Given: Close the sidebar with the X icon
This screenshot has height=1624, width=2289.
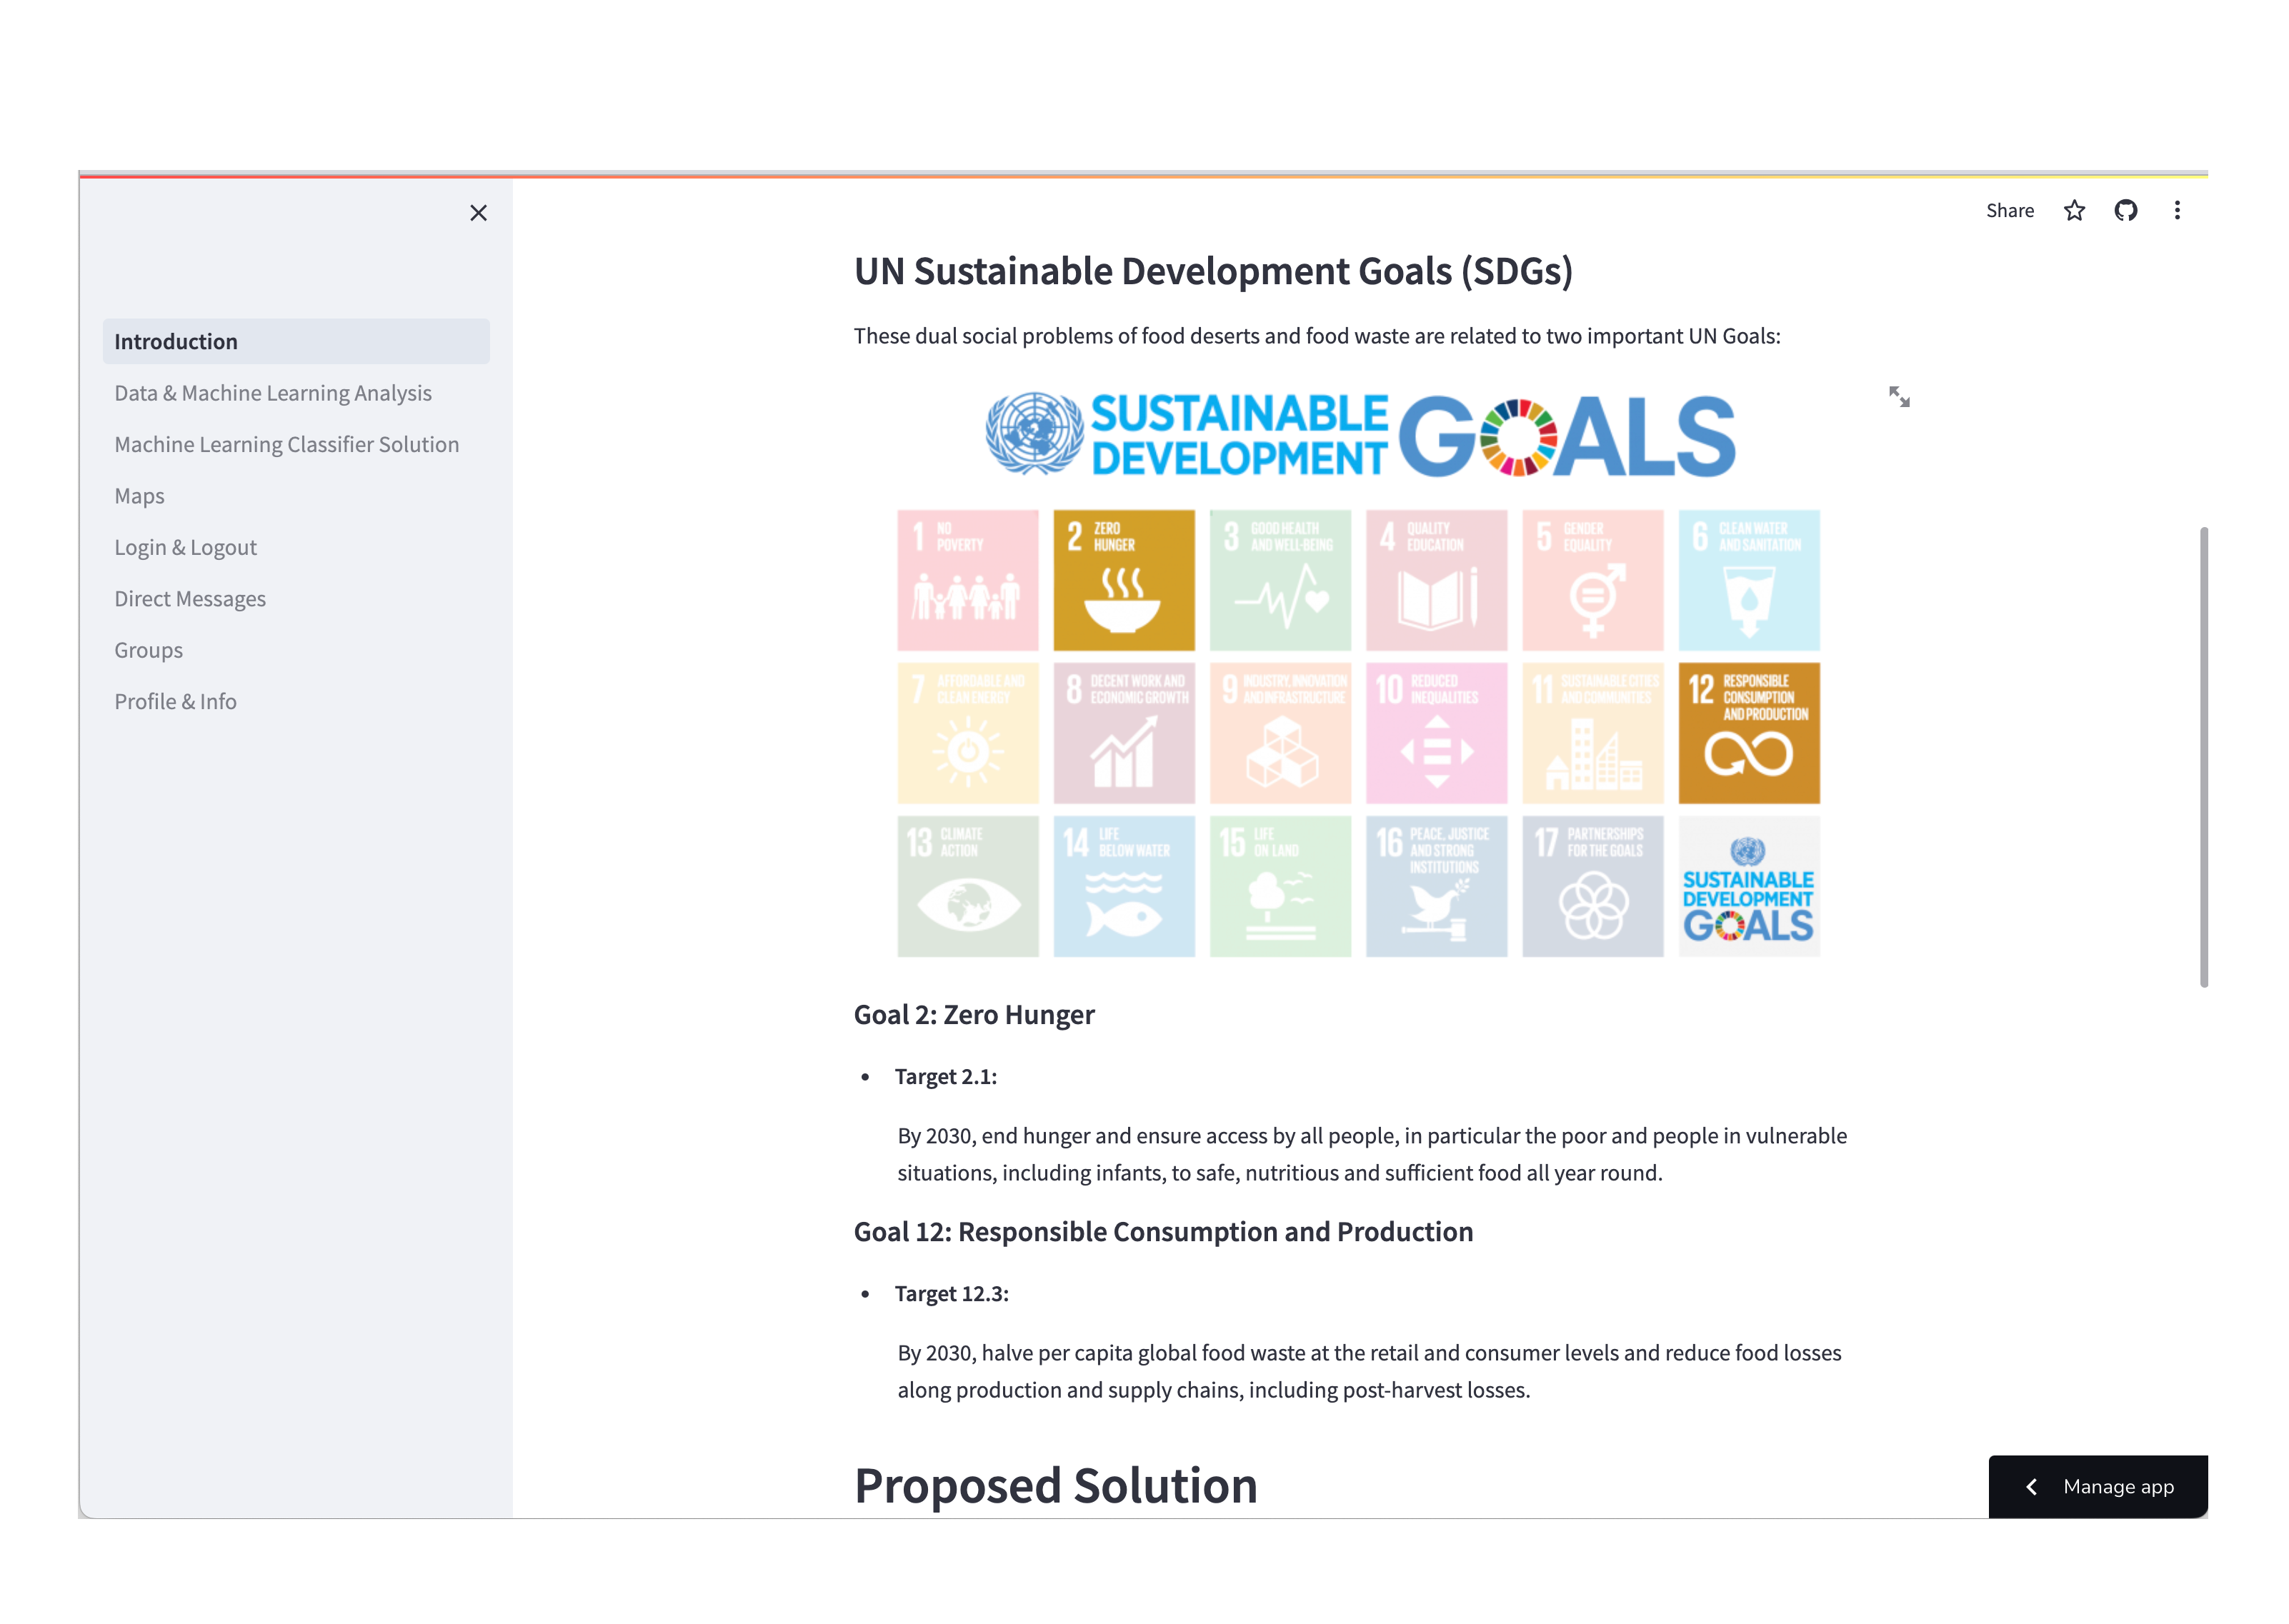Looking at the screenshot, I should coord(478,213).
